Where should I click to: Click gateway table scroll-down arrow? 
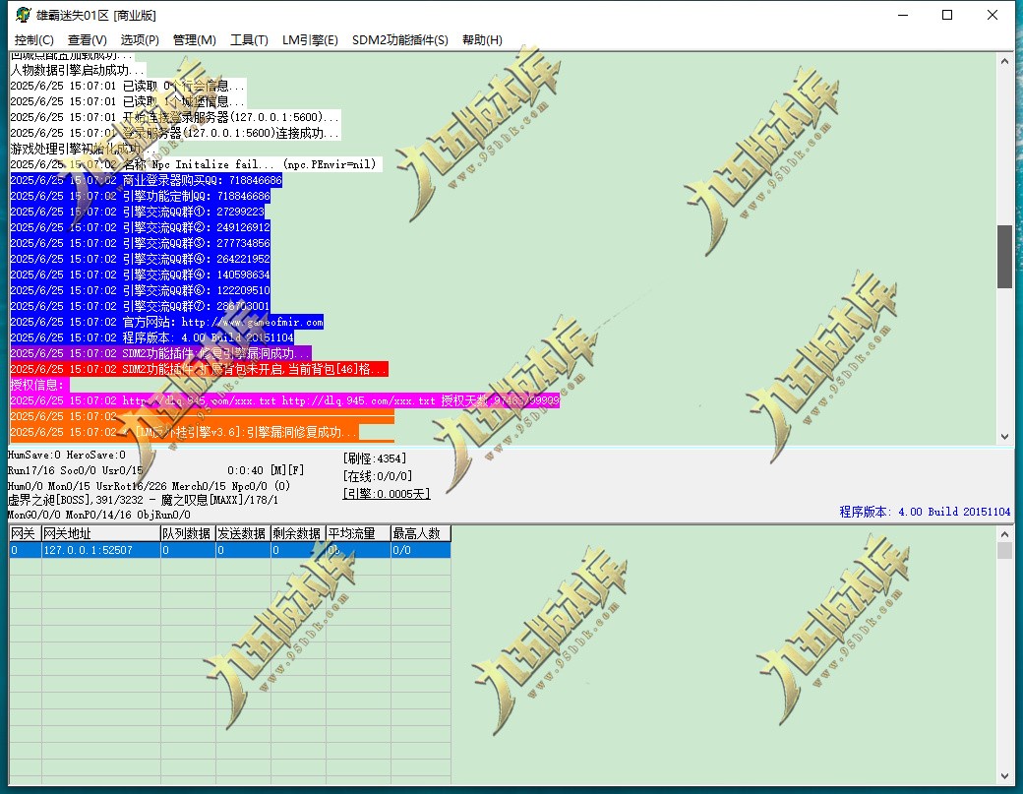1004,775
